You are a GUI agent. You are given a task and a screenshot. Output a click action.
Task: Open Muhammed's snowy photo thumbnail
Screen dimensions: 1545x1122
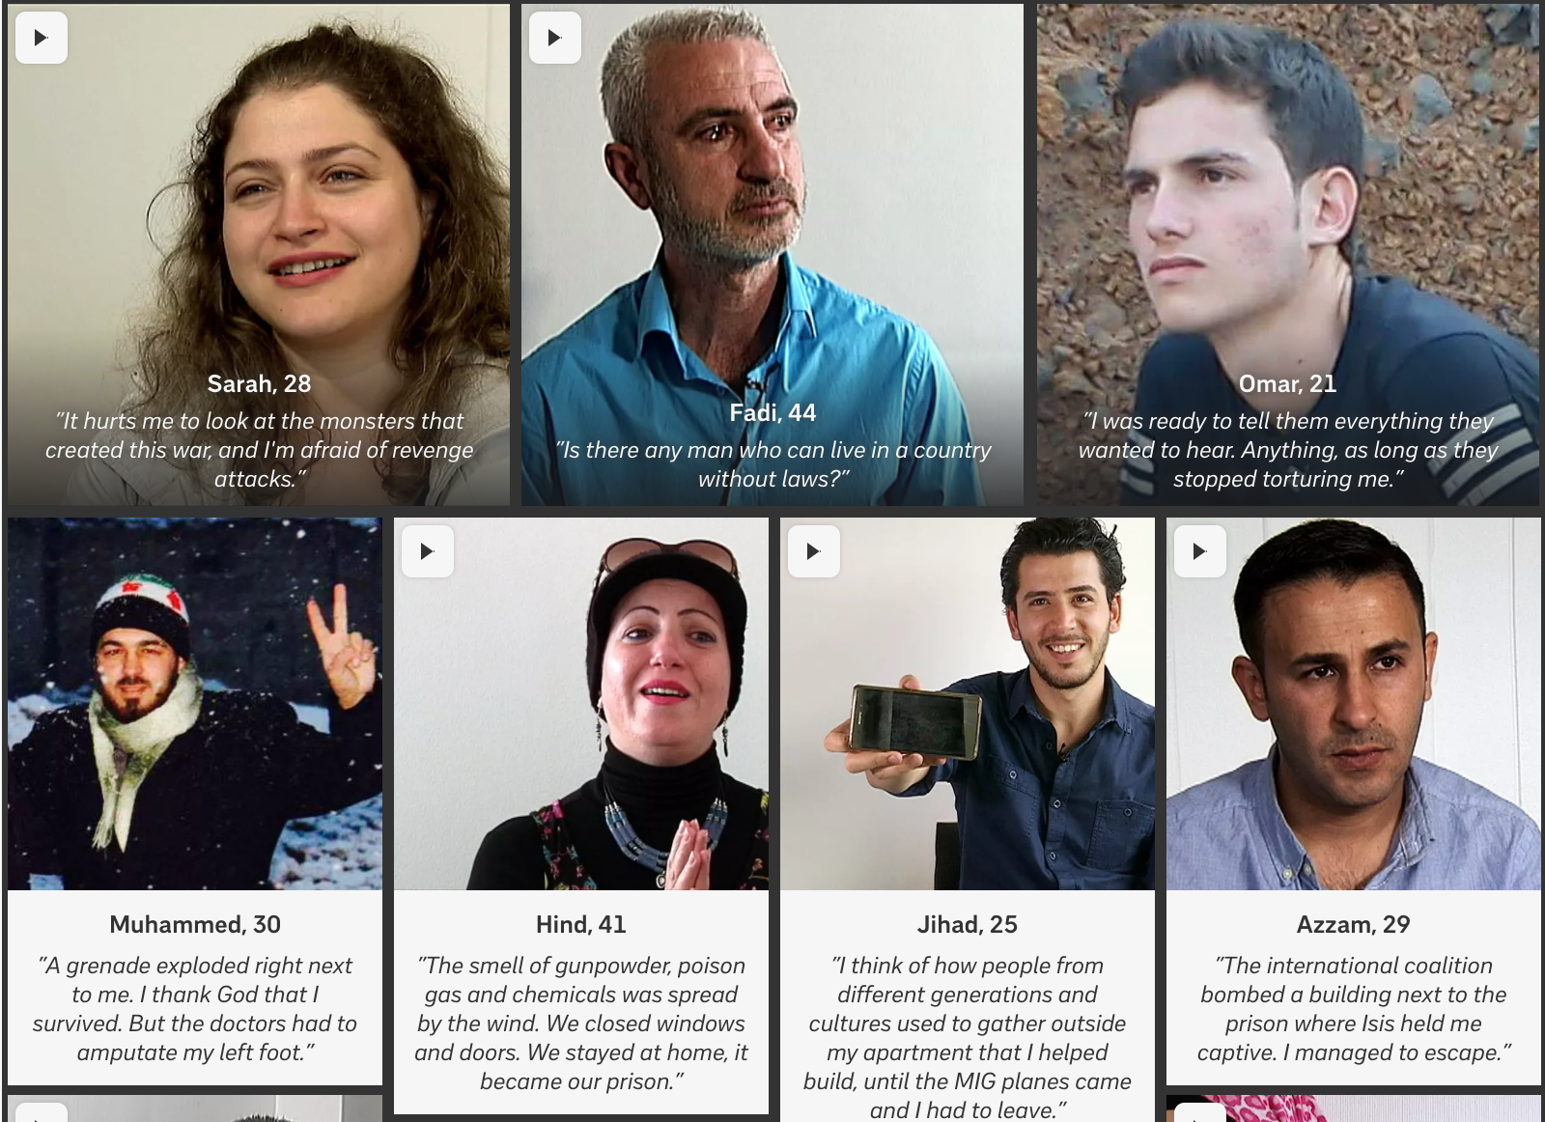point(195,704)
